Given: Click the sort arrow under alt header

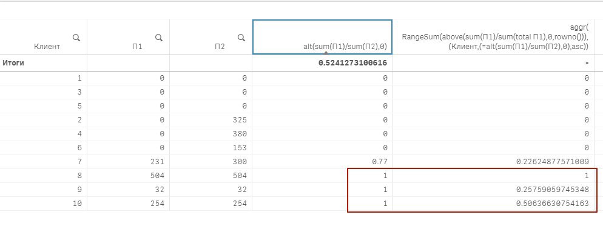Looking at the screenshot, I should click(x=326, y=52).
